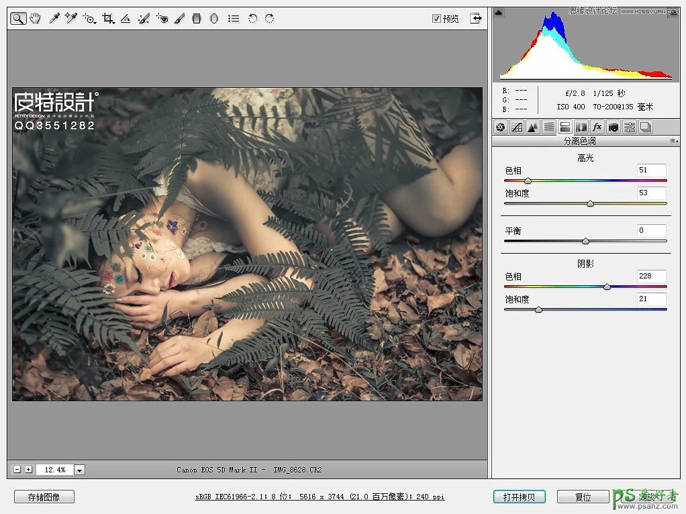Rotate image counterclockwise
686x514 pixels.
click(252, 19)
